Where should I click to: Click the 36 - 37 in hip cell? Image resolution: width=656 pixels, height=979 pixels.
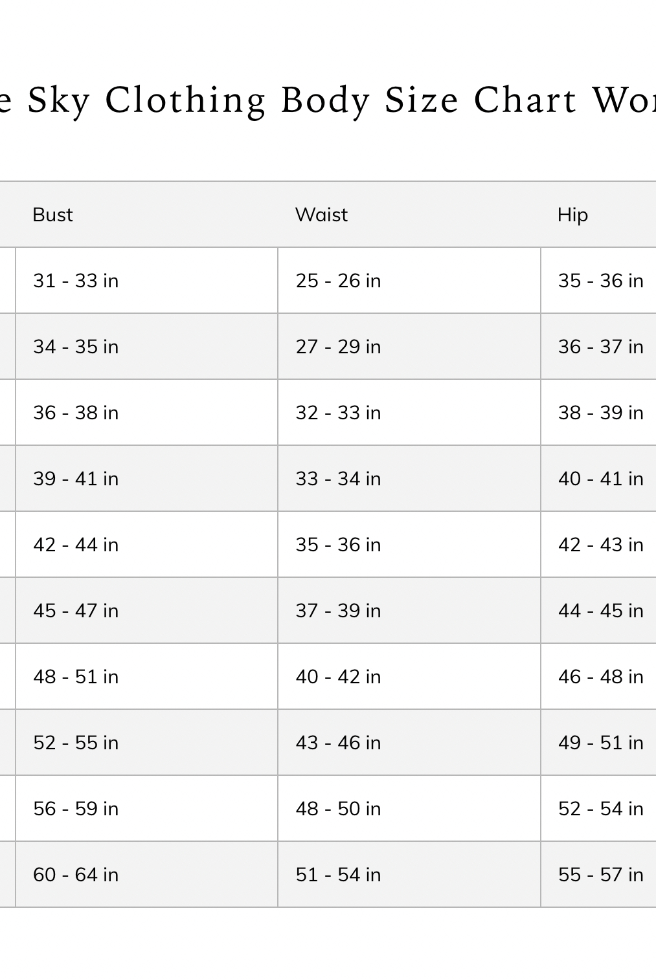tap(600, 347)
